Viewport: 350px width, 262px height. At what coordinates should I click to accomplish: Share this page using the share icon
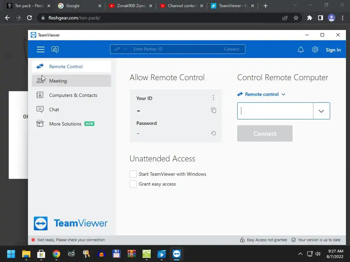285,18
